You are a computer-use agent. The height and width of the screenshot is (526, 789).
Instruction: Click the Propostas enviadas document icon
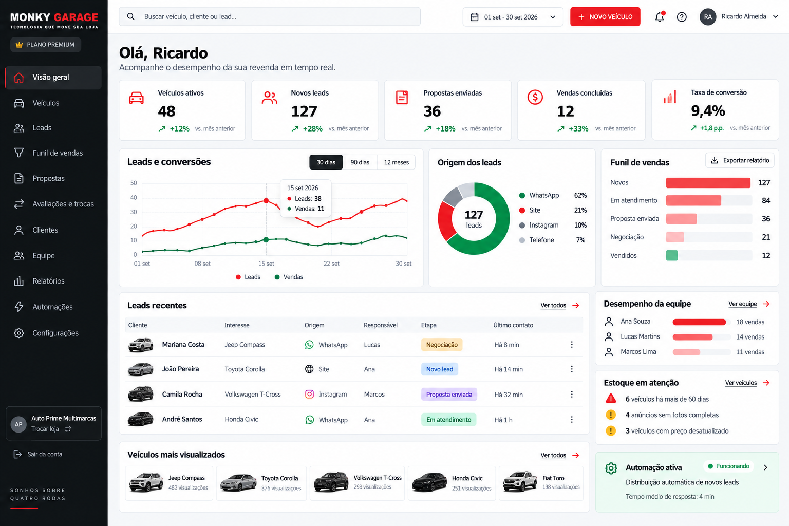pyautogui.click(x=402, y=97)
